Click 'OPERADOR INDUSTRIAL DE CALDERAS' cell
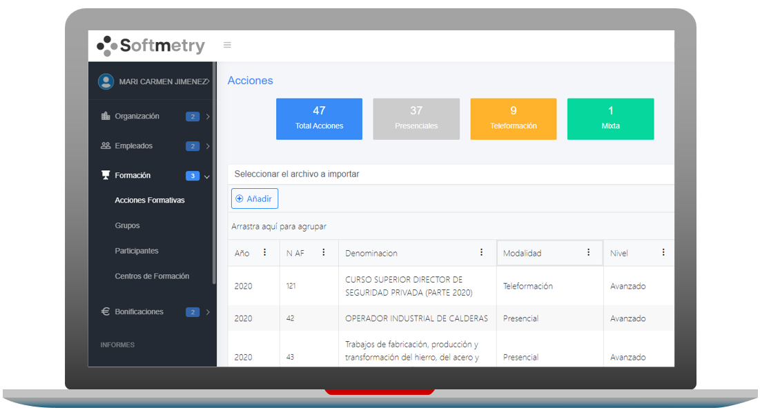 416,318
